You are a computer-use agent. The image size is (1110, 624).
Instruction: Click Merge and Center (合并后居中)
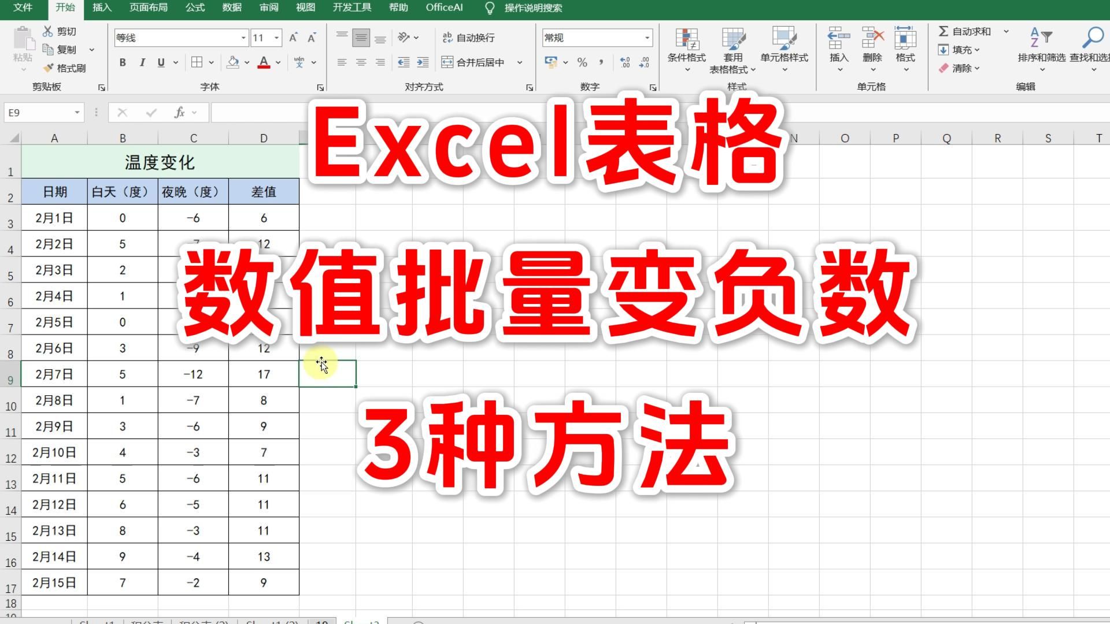click(x=473, y=62)
